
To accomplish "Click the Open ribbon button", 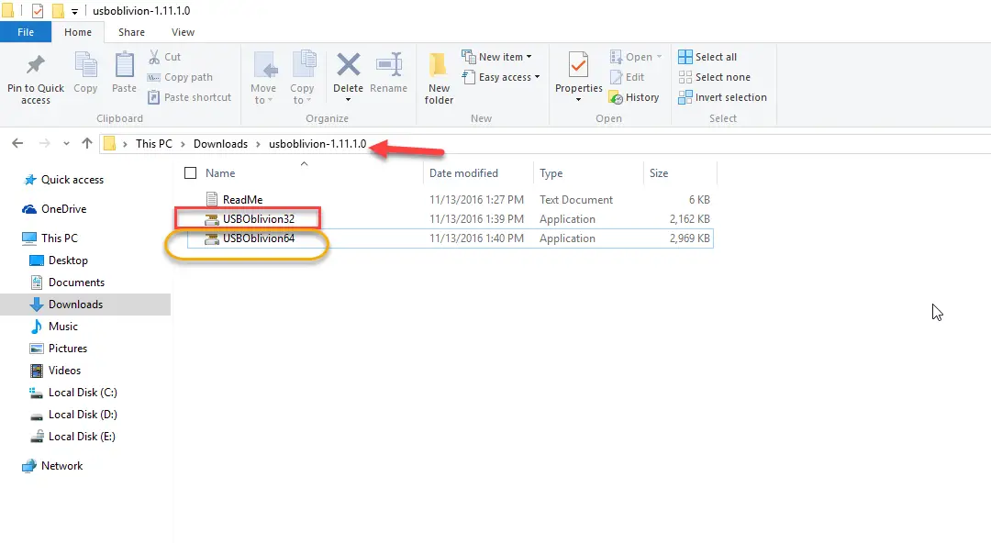I will [636, 57].
